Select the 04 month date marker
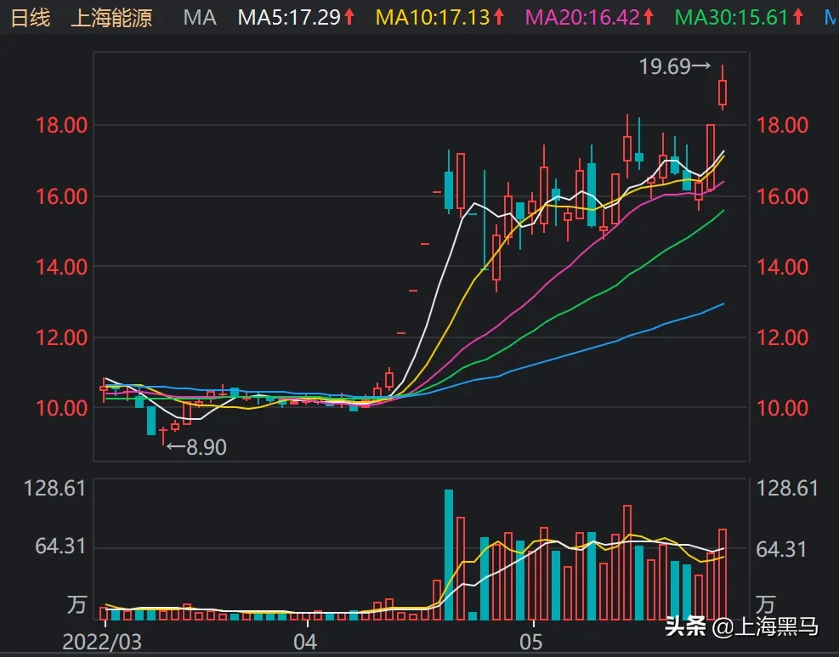839x657 pixels. coord(305,642)
